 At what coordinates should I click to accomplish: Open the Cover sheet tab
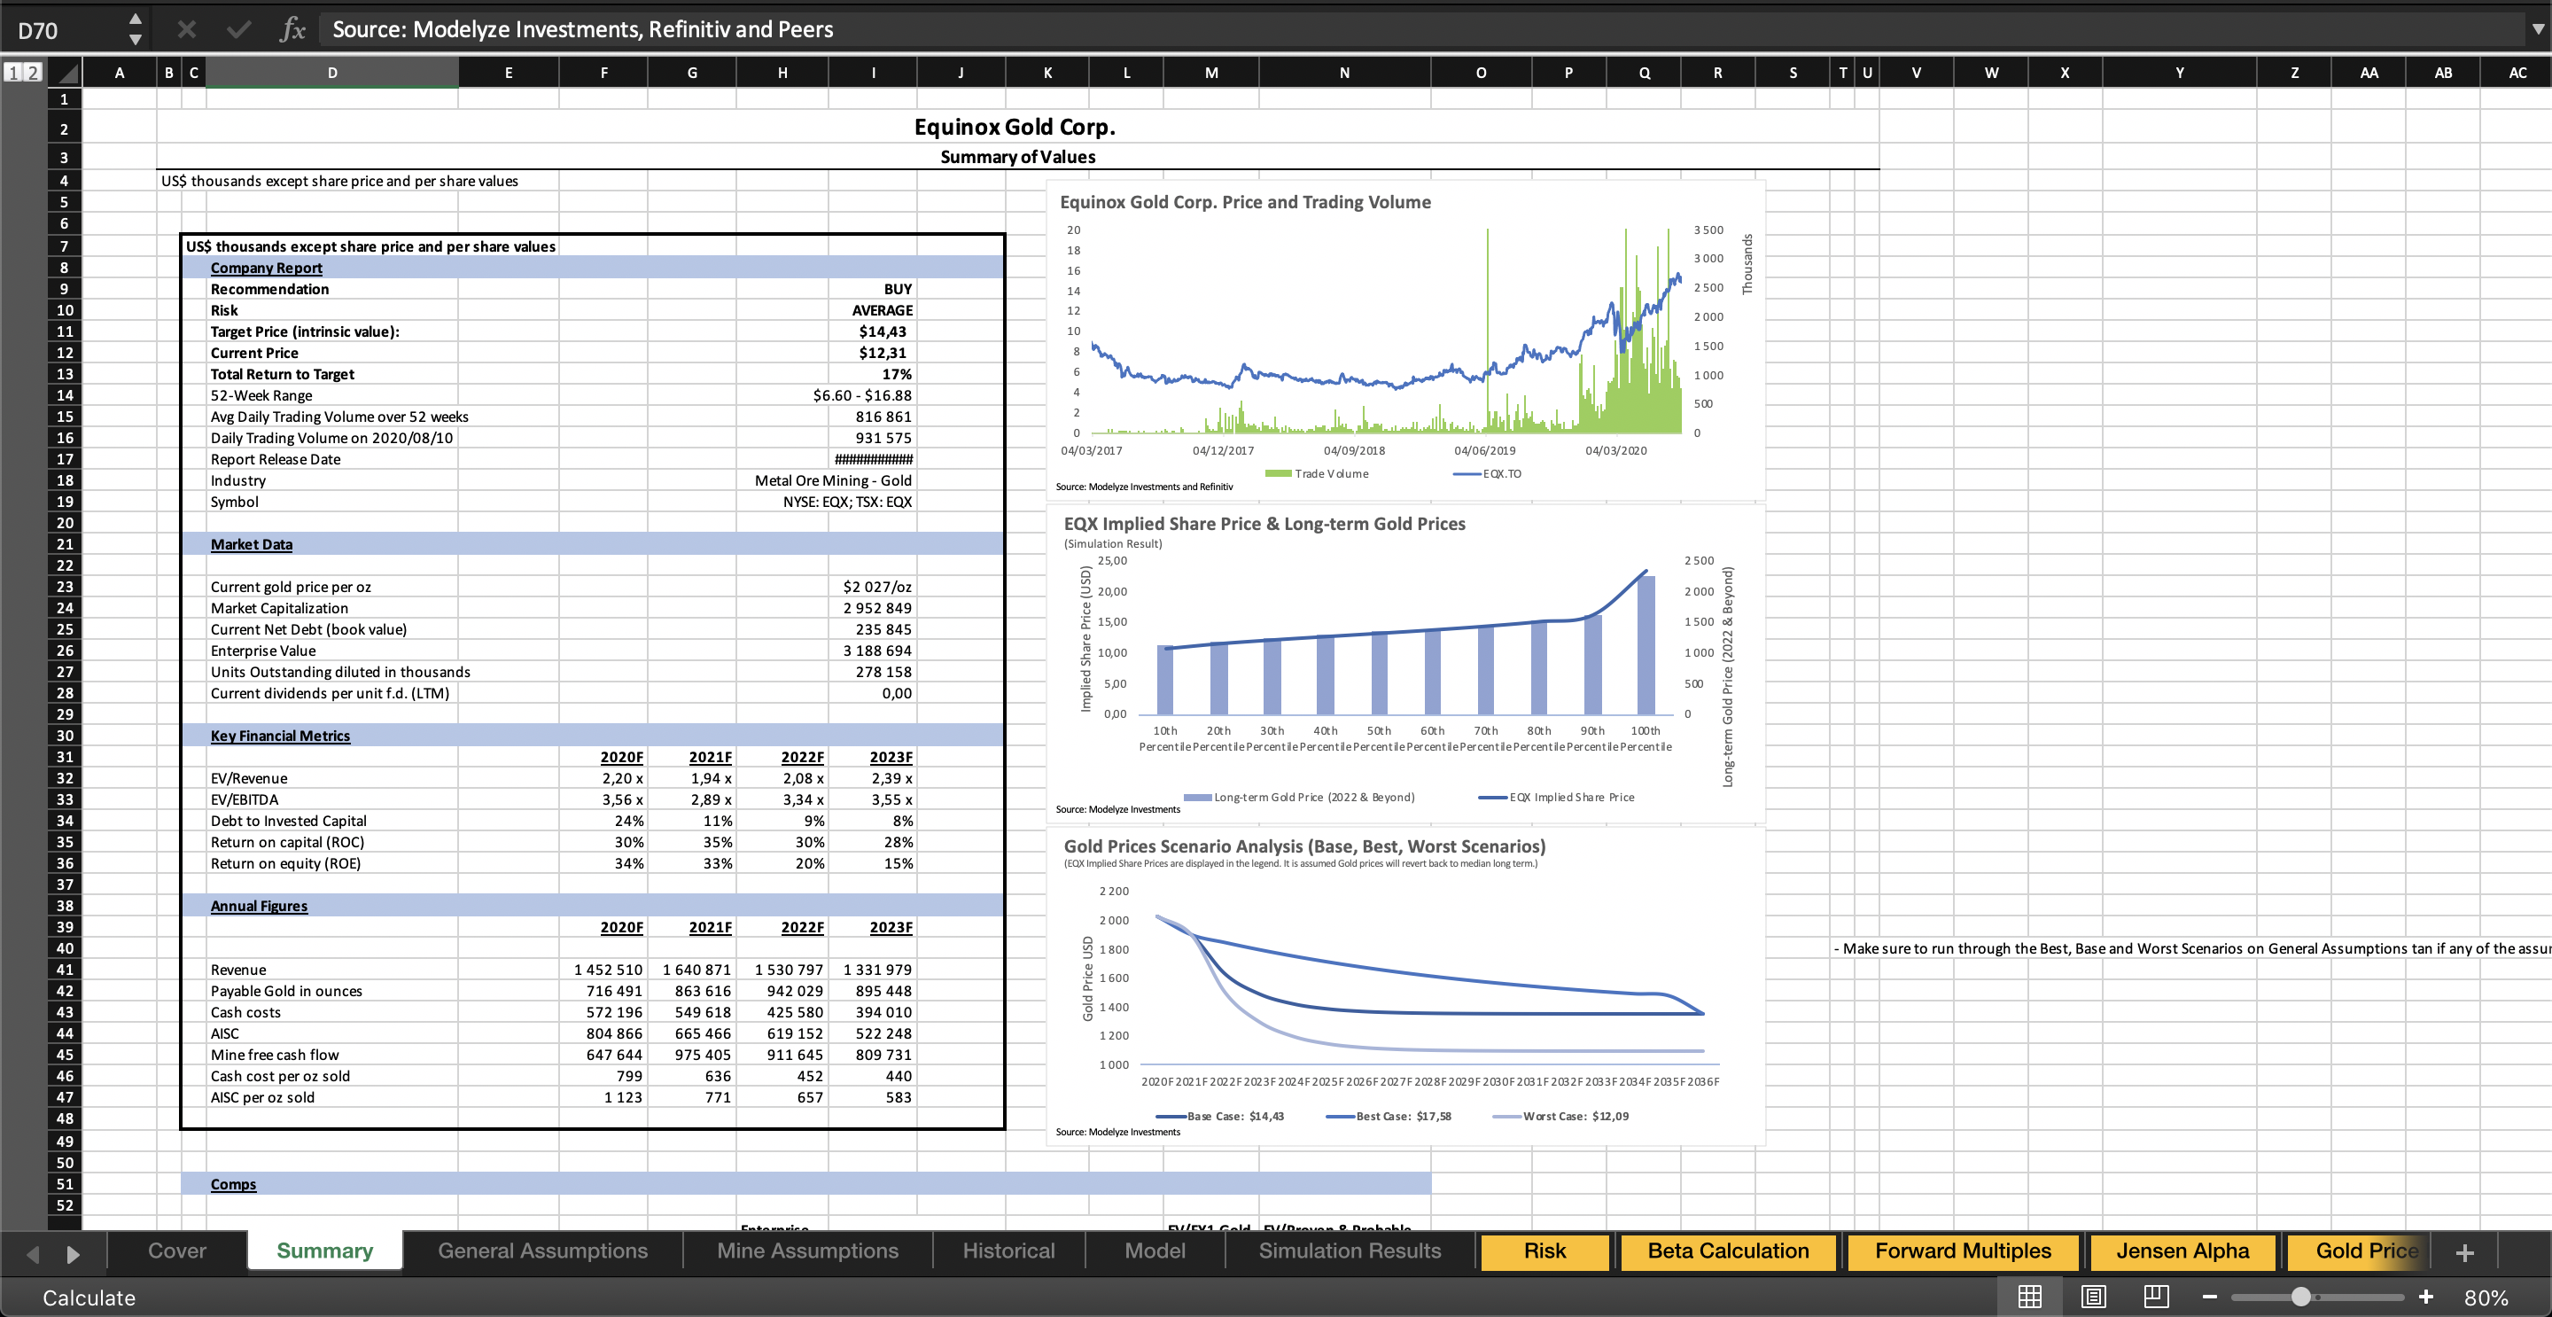click(177, 1251)
